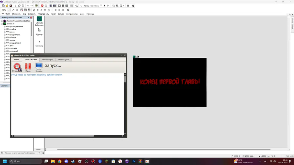Select the Курсор object in the list
This screenshot has height=165, width=294.
pyautogui.click(x=39, y=32)
